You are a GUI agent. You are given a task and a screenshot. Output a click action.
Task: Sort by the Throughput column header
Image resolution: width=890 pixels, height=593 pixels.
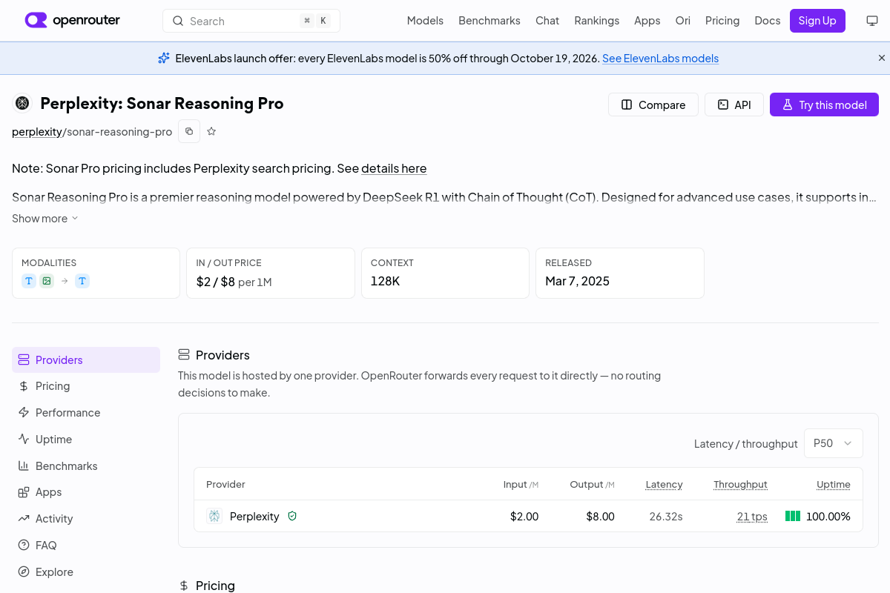point(740,484)
